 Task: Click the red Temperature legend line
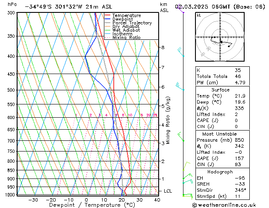pos(107,15)
